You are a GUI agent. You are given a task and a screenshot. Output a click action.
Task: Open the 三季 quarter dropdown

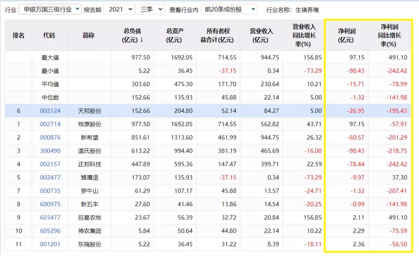point(150,9)
